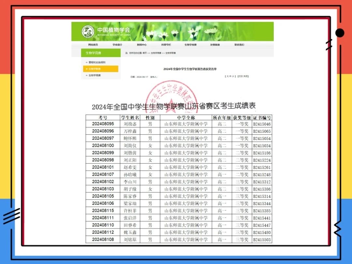
Task: Select 章程和实施细则 in the sidebar
Action: tap(97, 62)
